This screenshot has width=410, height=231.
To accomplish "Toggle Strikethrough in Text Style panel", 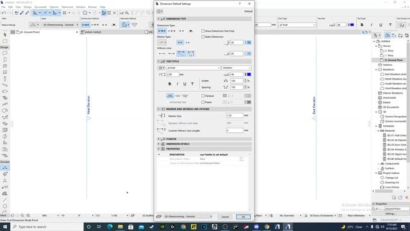I will 192,84.
